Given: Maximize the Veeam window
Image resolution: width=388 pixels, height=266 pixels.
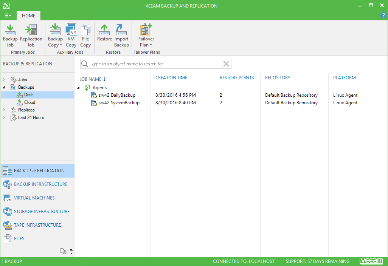Looking at the screenshot, I should pyautogui.click(x=371, y=5).
